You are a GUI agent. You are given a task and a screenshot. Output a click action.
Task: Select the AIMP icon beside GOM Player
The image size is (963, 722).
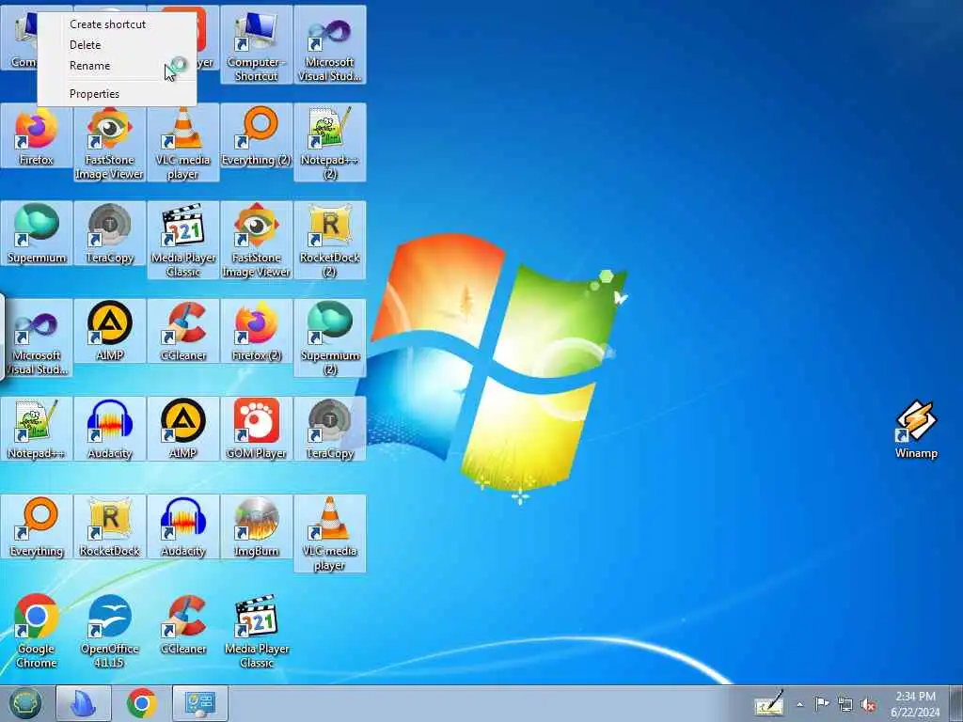pos(183,429)
